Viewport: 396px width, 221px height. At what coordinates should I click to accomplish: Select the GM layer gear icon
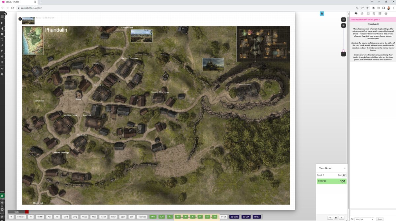pyautogui.click(x=2, y=209)
